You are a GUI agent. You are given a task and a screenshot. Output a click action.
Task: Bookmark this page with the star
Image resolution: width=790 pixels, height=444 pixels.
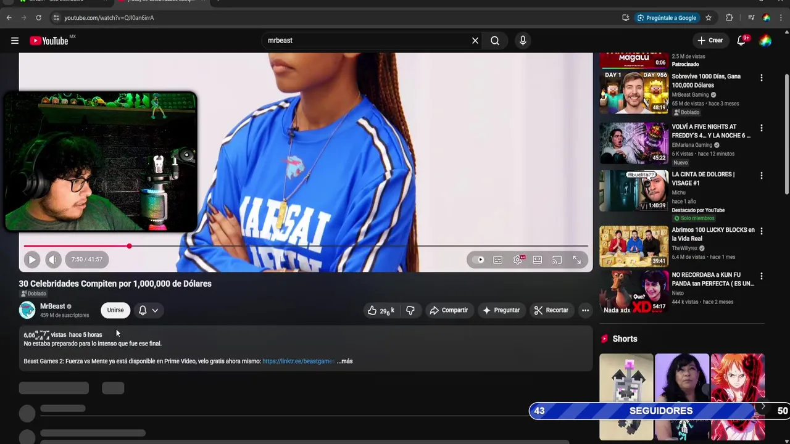pyautogui.click(x=709, y=18)
